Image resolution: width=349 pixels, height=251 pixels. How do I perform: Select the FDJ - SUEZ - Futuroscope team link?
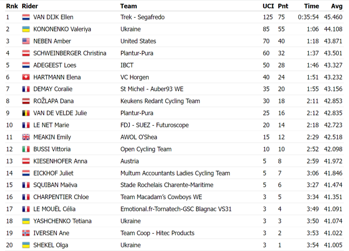pos(154,125)
